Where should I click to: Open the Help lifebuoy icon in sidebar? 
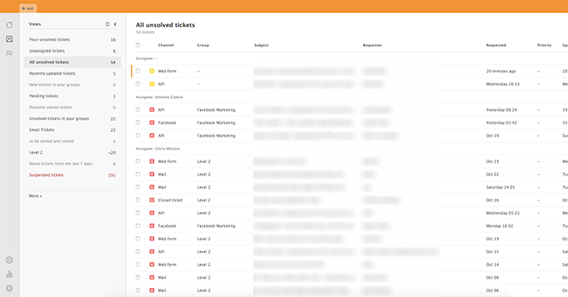tap(9, 260)
